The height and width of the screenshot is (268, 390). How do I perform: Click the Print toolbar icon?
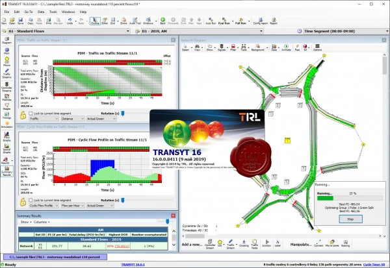coord(49,21)
